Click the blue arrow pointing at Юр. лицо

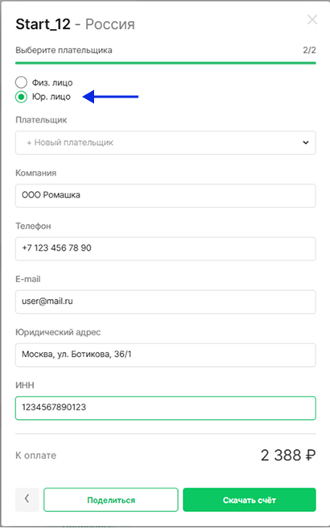(111, 97)
